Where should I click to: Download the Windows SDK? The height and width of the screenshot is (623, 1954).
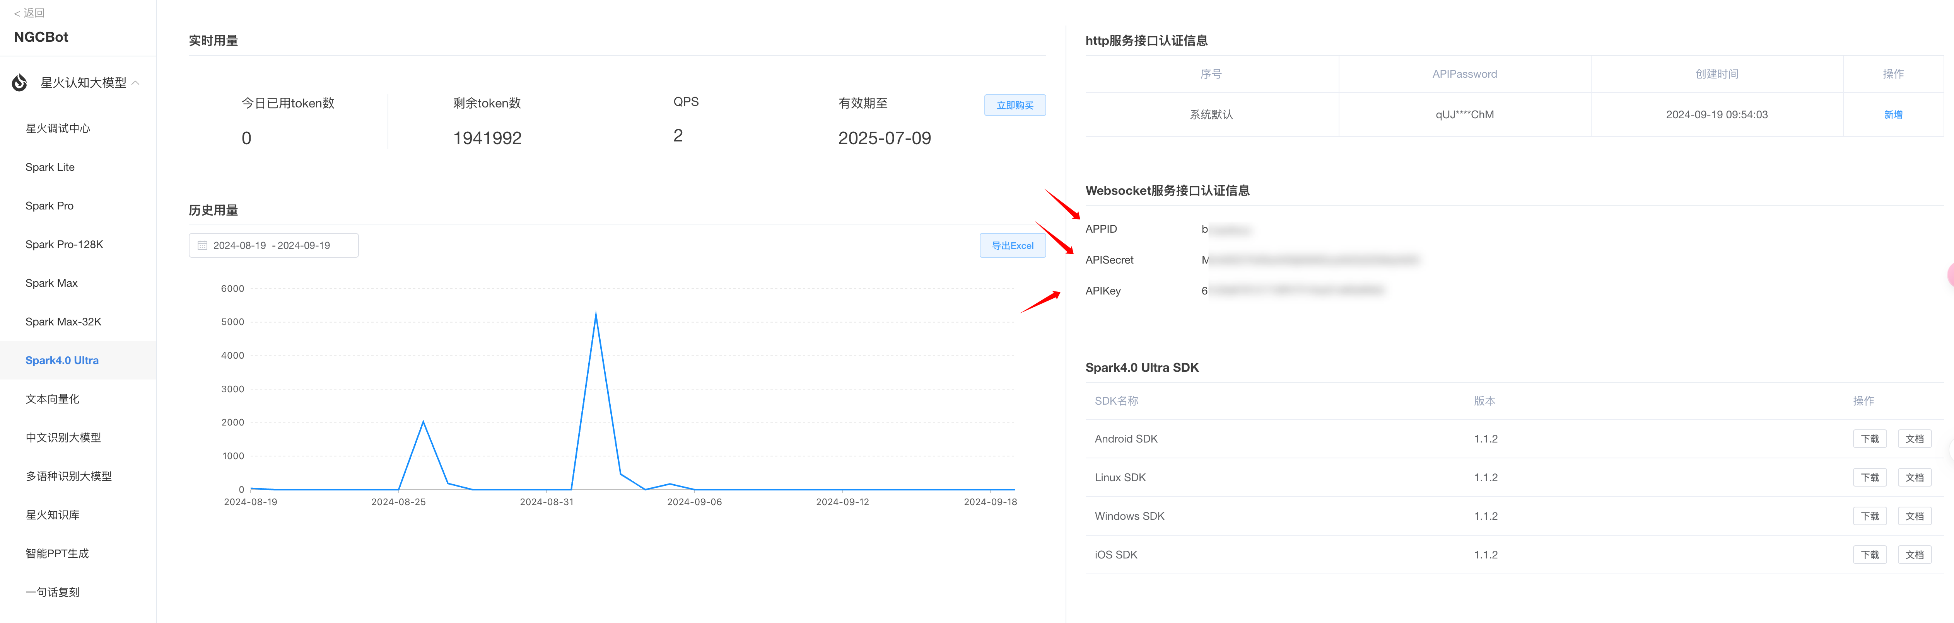1869,516
